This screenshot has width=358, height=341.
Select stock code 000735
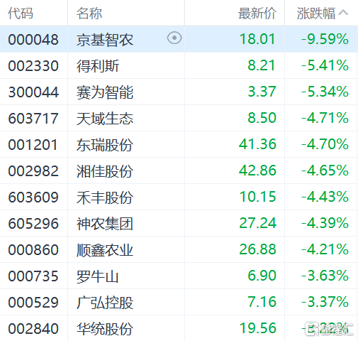(x=33, y=276)
